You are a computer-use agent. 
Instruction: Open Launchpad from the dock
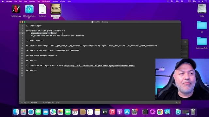(x=23, y=112)
